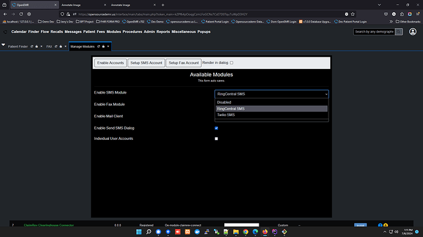Lock the Manage Modules tab
The width and height of the screenshot is (423, 237).
click(x=104, y=46)
